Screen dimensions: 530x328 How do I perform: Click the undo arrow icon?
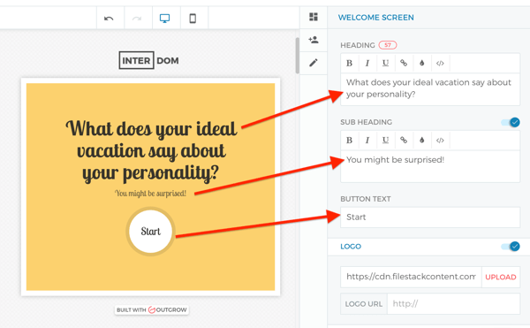pos(109,19)
